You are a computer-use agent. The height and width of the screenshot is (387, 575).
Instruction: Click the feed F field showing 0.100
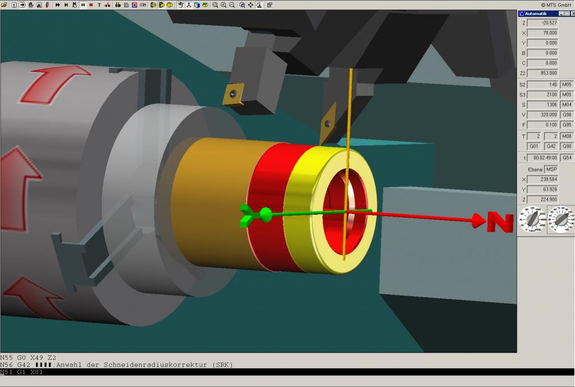[x=542, y=125]
